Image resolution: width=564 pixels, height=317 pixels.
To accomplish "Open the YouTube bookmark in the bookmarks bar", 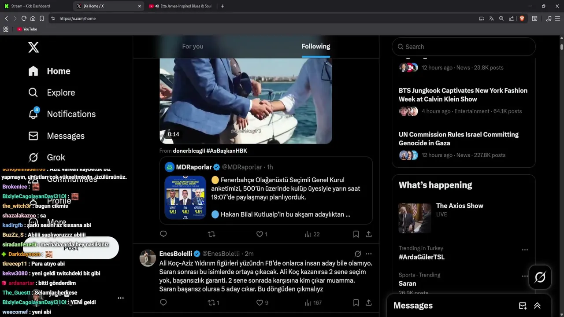I will (x=27, y=29).
